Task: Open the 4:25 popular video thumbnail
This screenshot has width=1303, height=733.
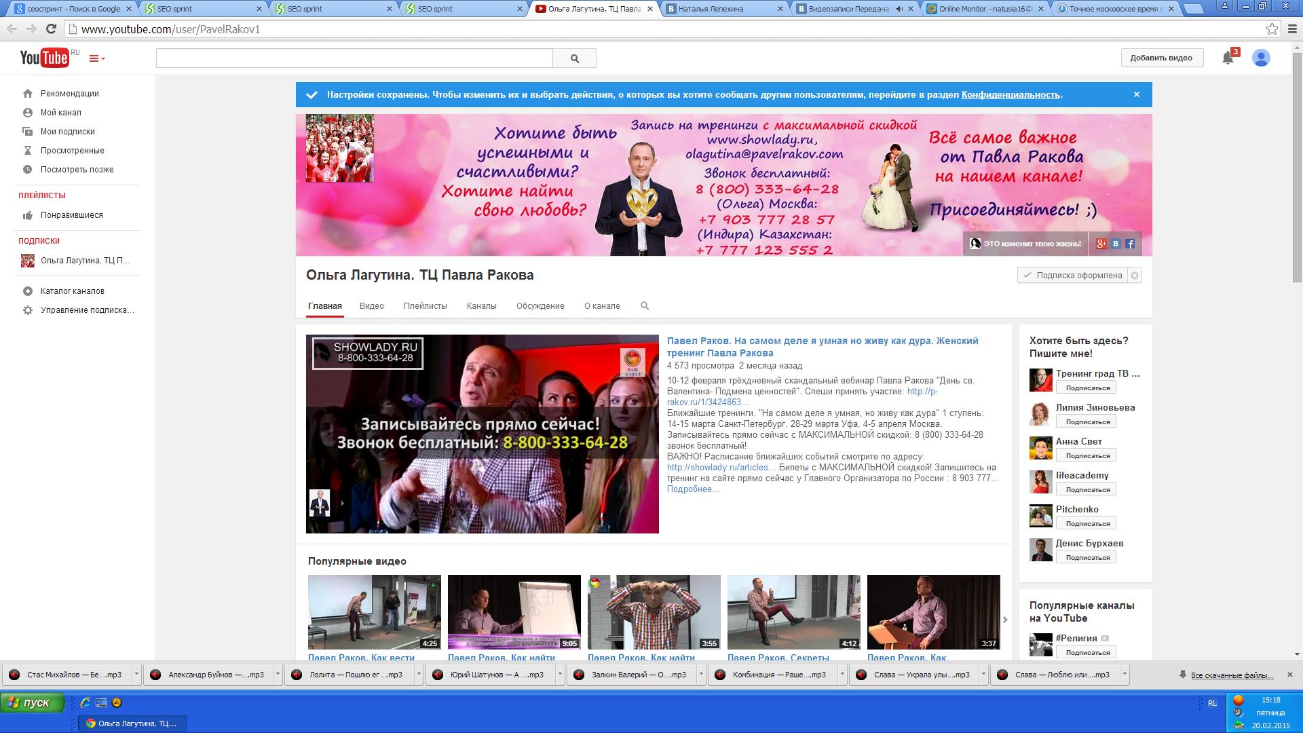Action: 375,612
